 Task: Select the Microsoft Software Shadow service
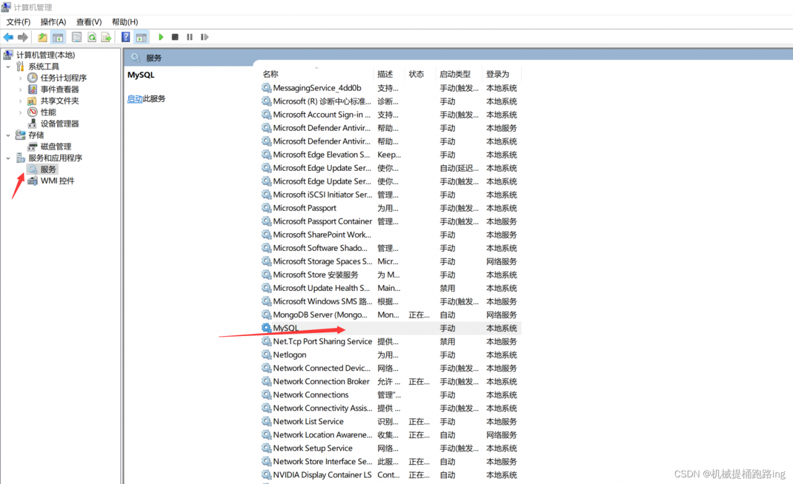(x=390, y=248)
